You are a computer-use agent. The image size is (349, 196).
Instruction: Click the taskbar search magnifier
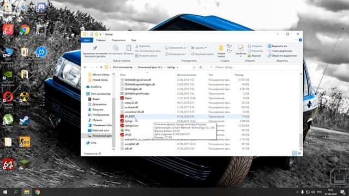click(16, 192)
